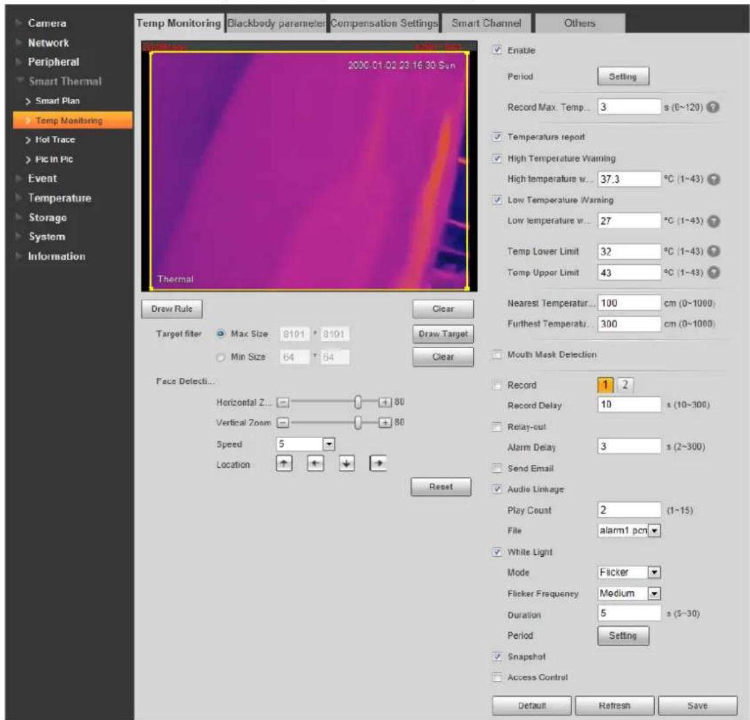Switch to Smart Channel tab
Image resolution: width=750 pixels, height=720 pixels.
(x=486, y=23)
